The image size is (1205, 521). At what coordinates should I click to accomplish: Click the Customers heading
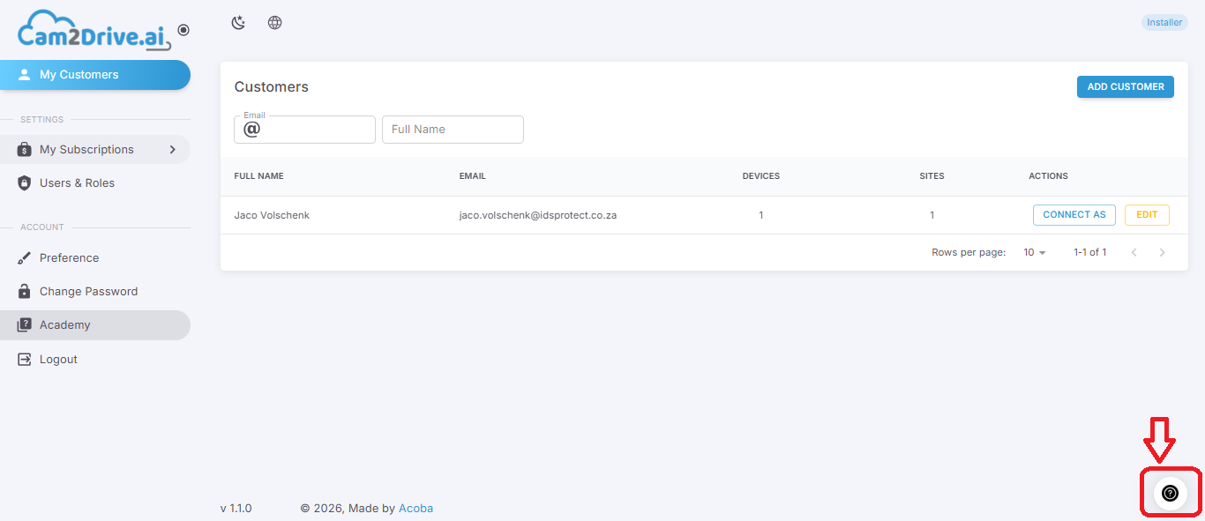[272, 87]
